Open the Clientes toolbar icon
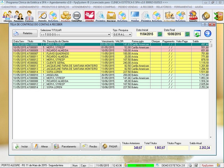 pos(8,16)
